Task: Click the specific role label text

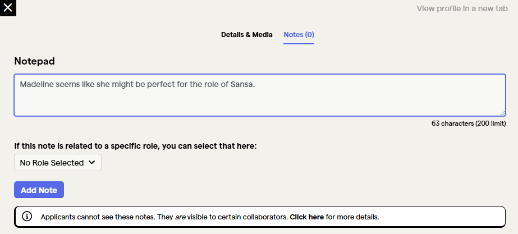Action: point(135,146)
